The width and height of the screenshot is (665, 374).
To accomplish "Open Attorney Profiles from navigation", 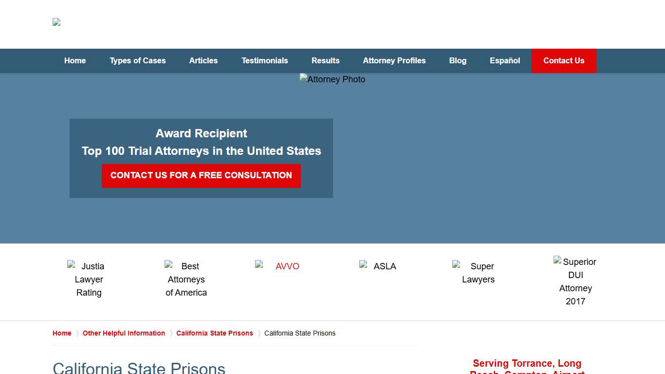I will (394, 60).
